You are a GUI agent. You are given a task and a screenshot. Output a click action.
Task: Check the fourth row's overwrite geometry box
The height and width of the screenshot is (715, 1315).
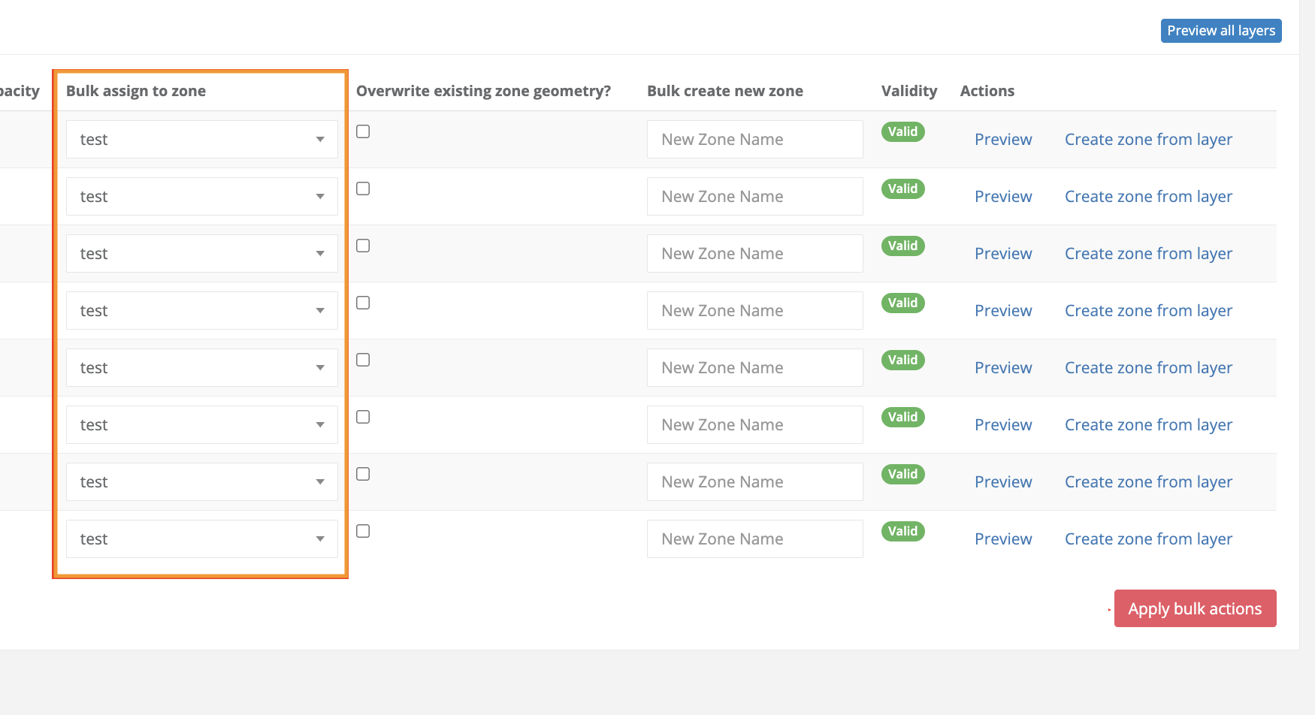(x=363, y=303)
